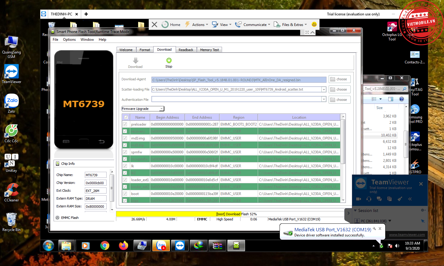444x266 pixels.
Task: Open the File menu in Flash Tool
Action: [x=55, y=40]
